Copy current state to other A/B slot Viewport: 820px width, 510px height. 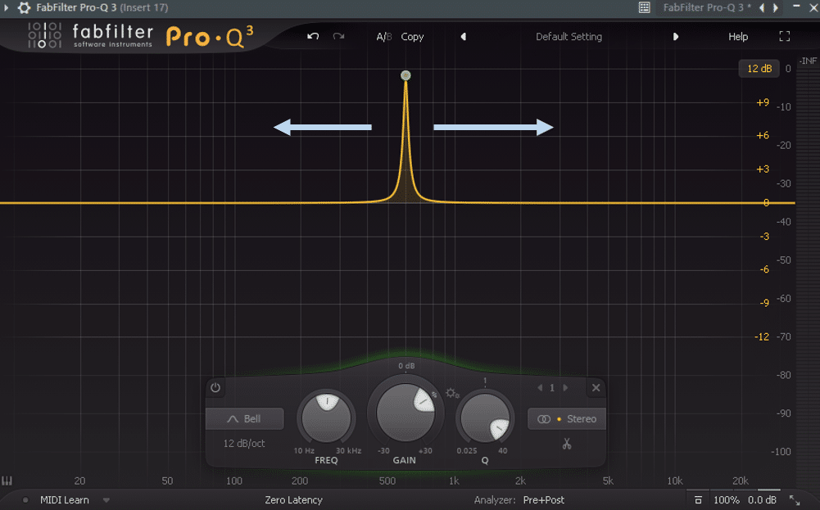tap(412, 37)
